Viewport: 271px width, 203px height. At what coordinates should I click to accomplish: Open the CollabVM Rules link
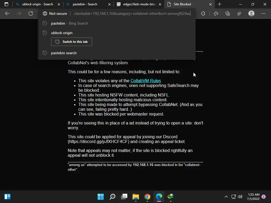(146, 81)
